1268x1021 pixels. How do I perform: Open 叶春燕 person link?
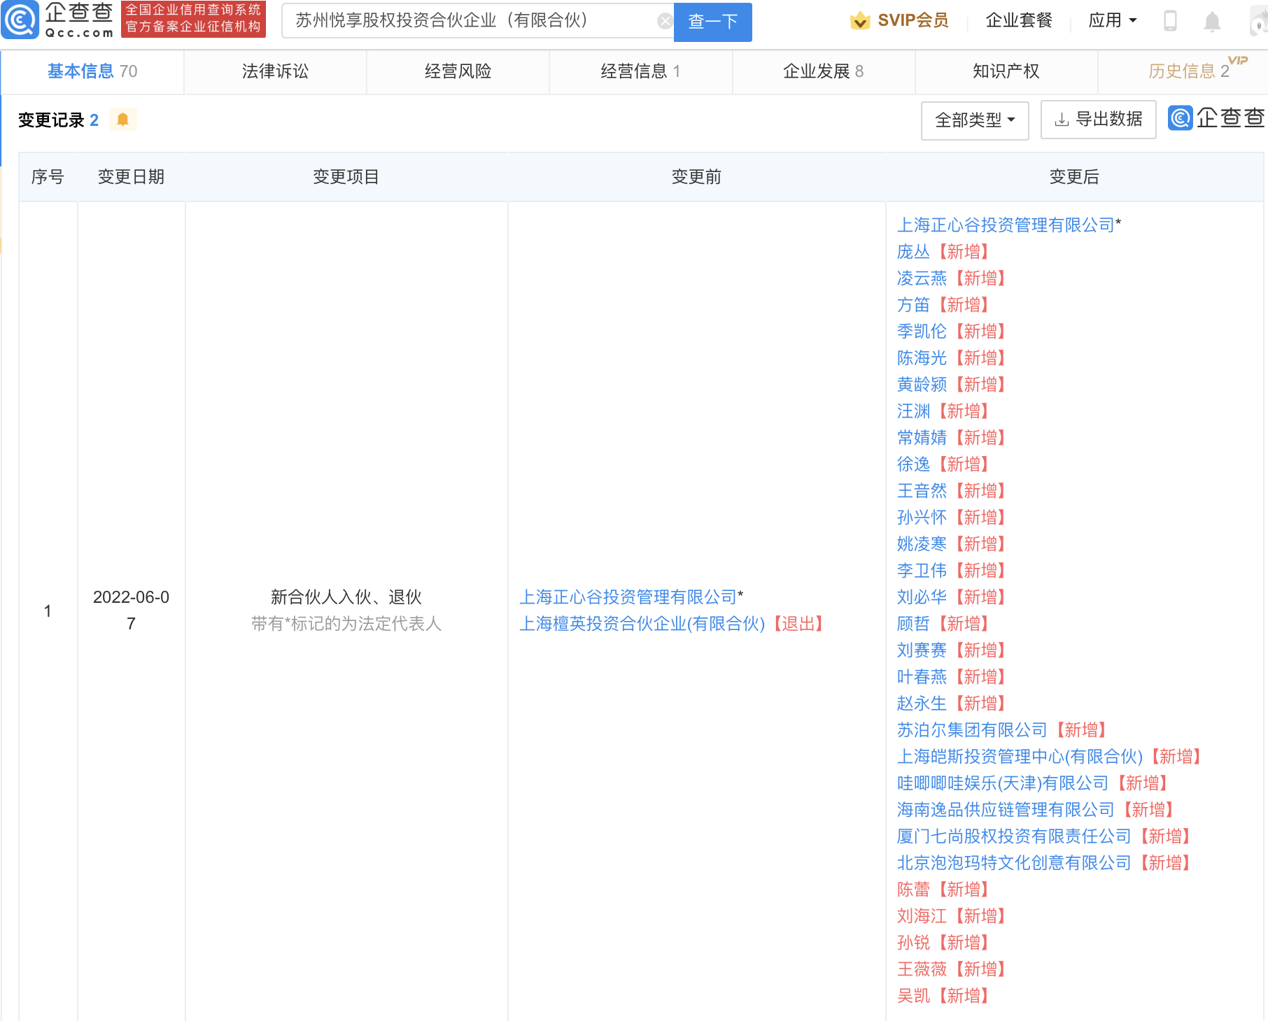(x=922, y=677)
